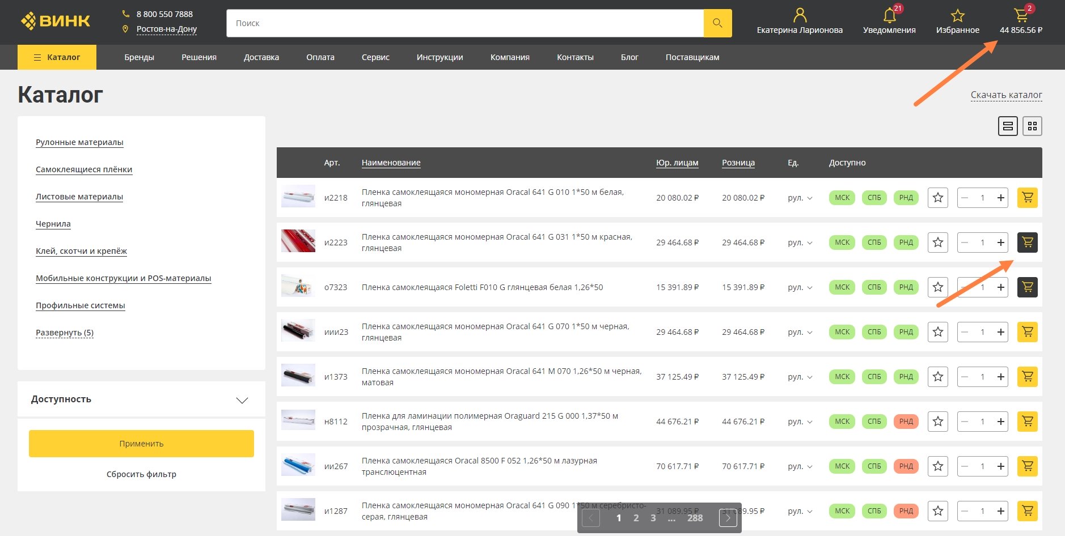
Task: Open thumbnail of red film и2223
Action: 298,241
